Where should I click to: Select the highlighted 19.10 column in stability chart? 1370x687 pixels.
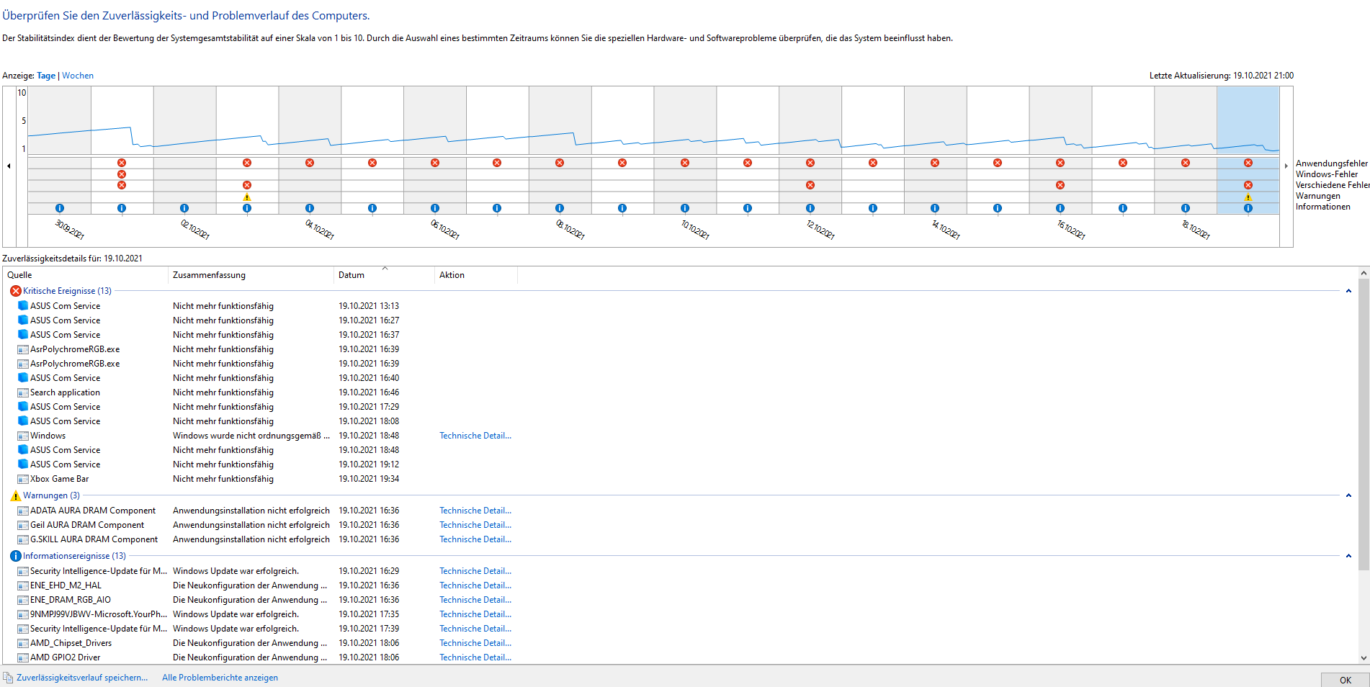click(1248, 150)
